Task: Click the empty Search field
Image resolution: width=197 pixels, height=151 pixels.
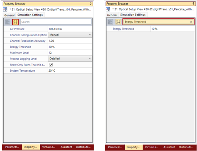Action: (56, 22)
